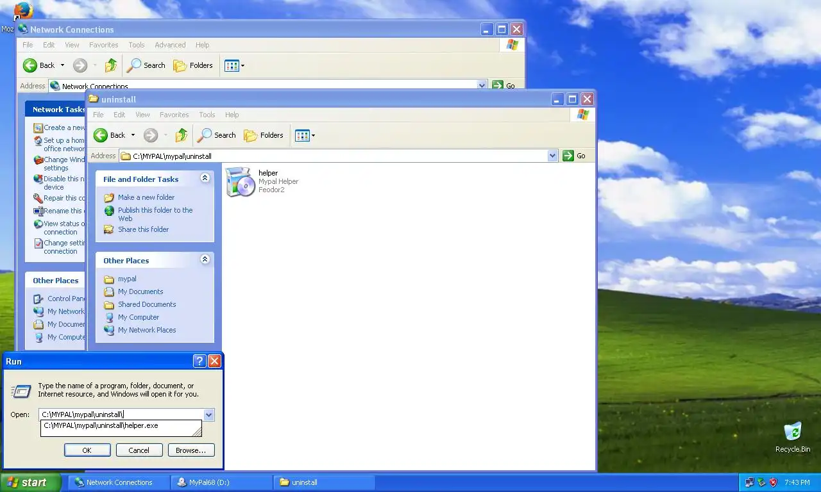Click Forward arrow in Network Connections window
Viewport: 821px width, 492px height.
tap(80, 65)
